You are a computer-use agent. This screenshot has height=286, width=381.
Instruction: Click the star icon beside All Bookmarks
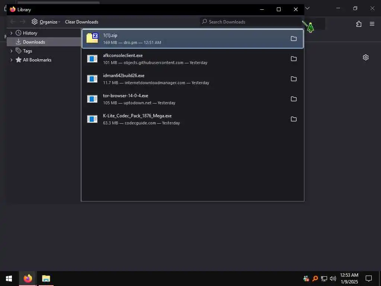(19, 60)
